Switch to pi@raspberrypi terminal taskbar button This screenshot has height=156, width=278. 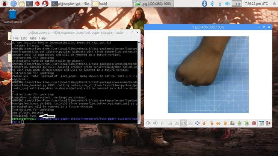click(x=71, y=3)
